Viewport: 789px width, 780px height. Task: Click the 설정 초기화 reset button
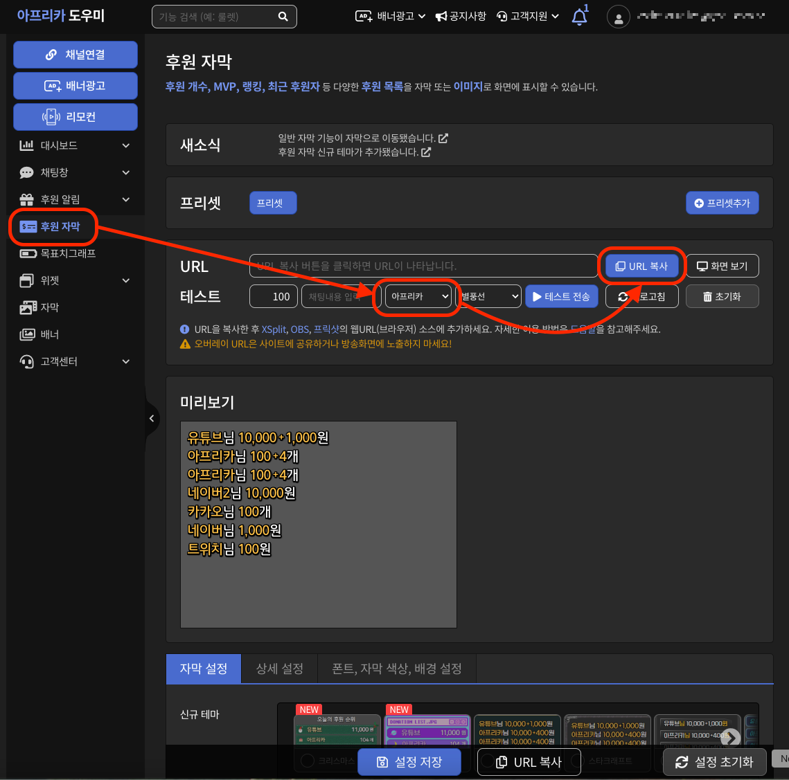pos(714,762)
